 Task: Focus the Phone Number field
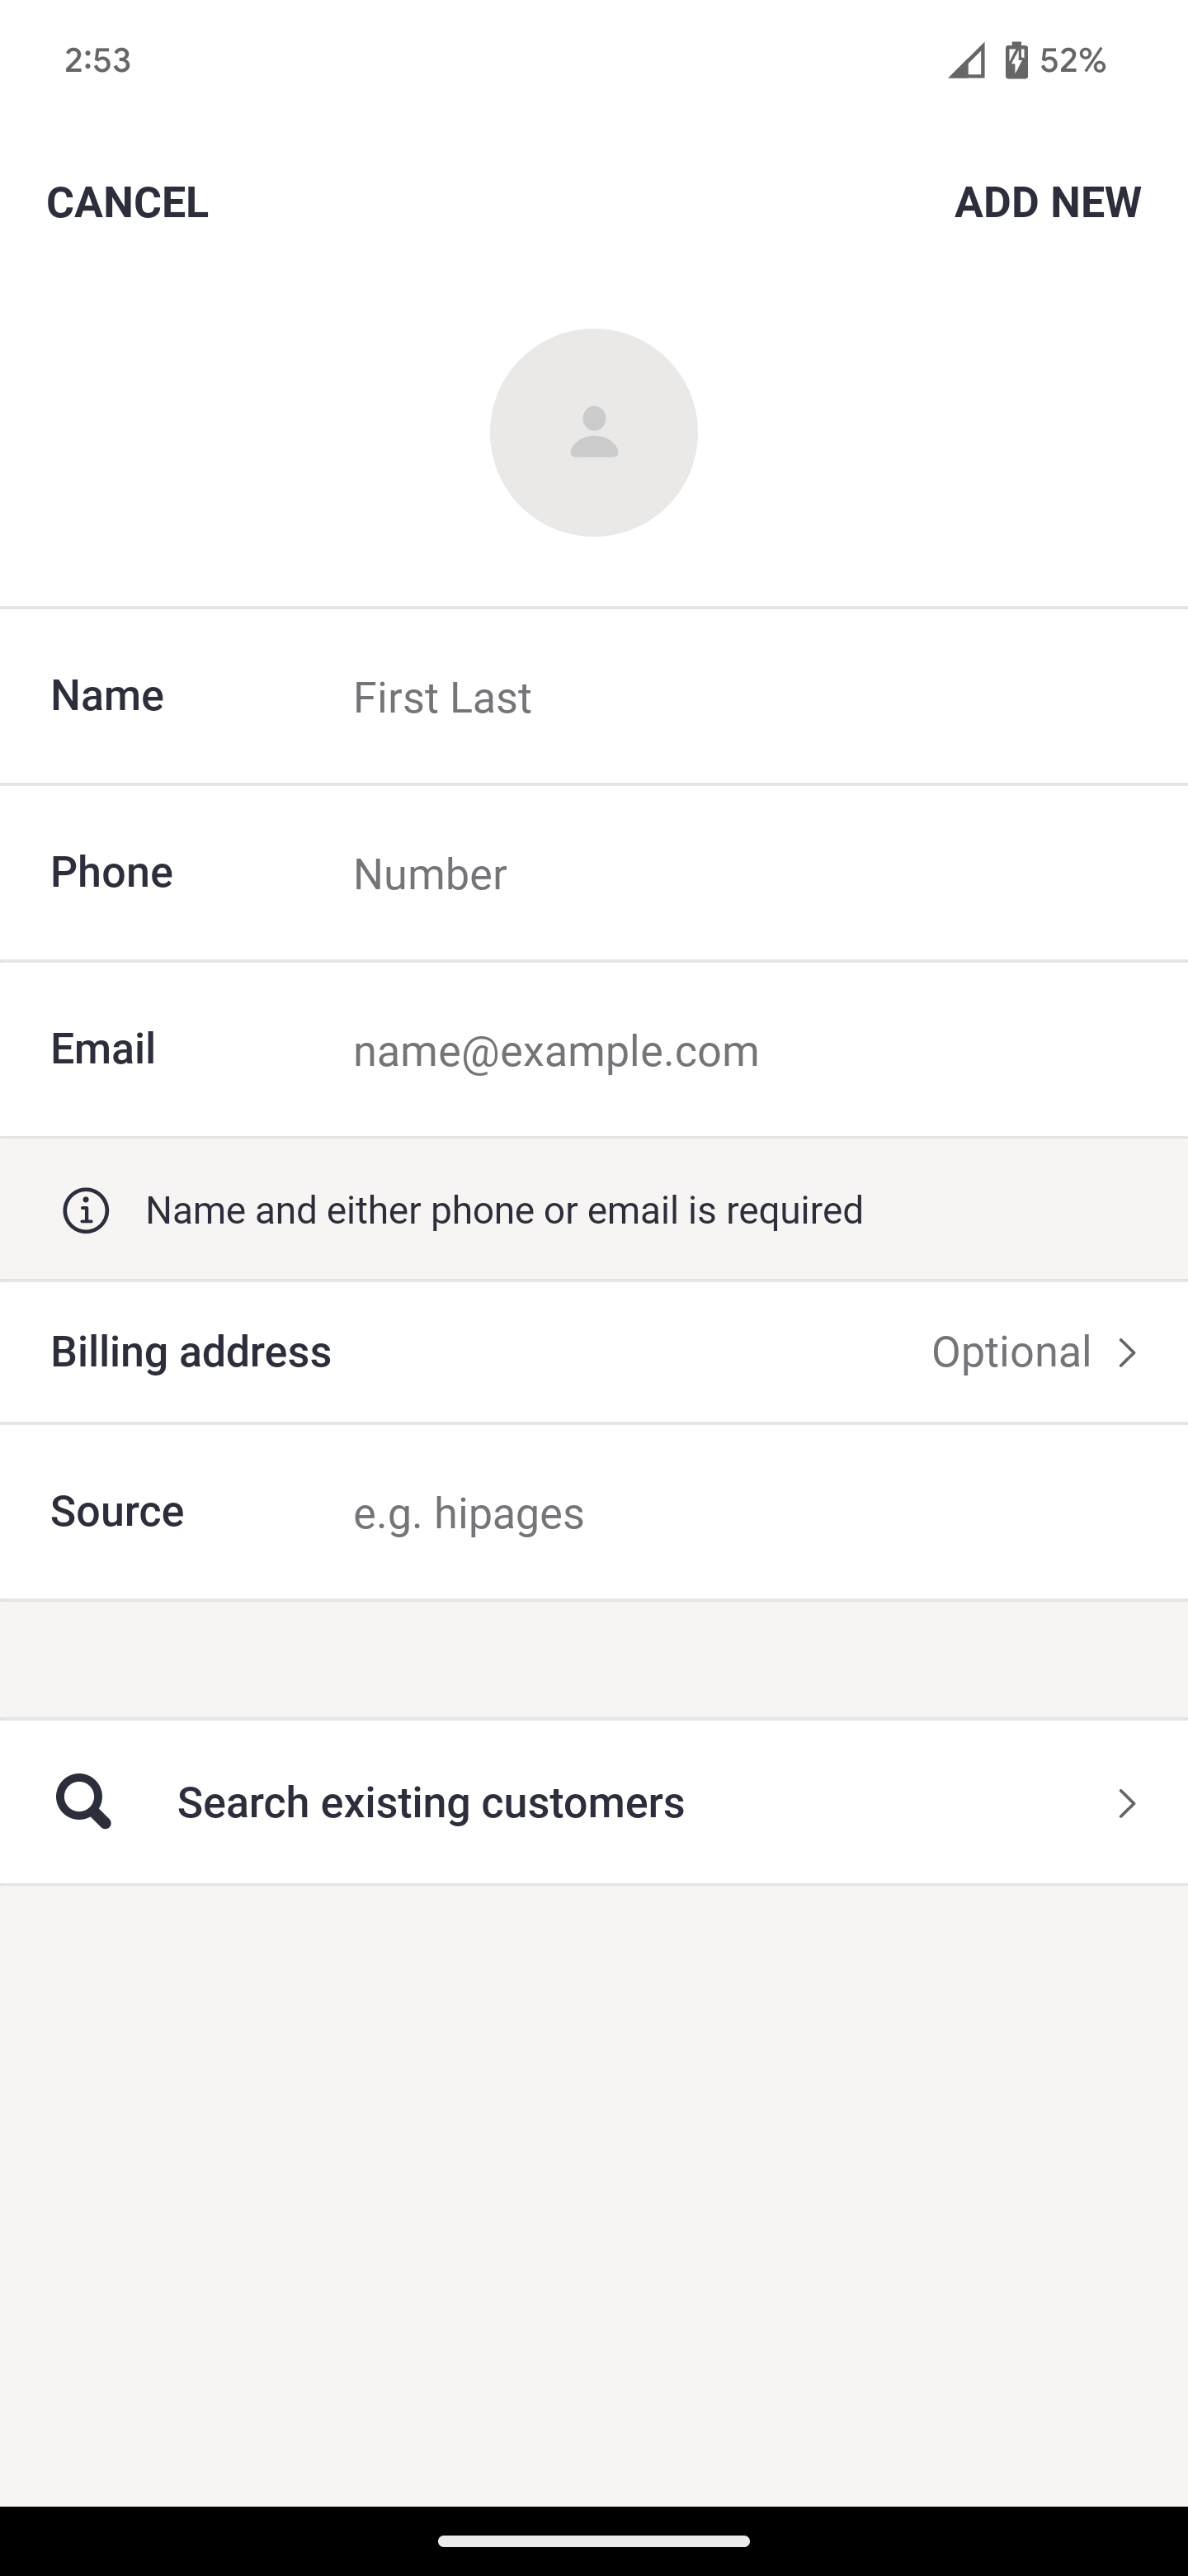pos(739,874)
